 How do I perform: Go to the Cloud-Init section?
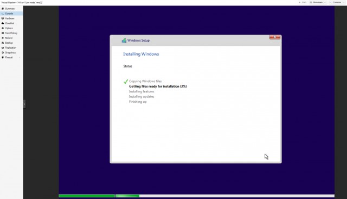11,23
